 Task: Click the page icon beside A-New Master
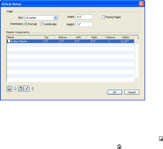coord(9,41)
